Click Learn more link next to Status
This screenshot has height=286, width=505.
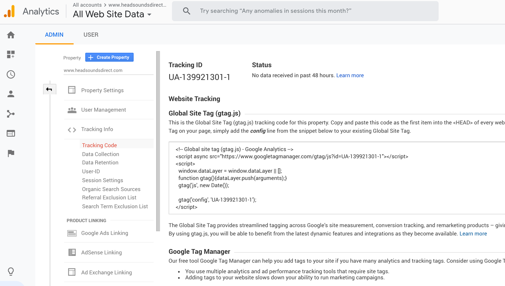(x=350, y=76)
